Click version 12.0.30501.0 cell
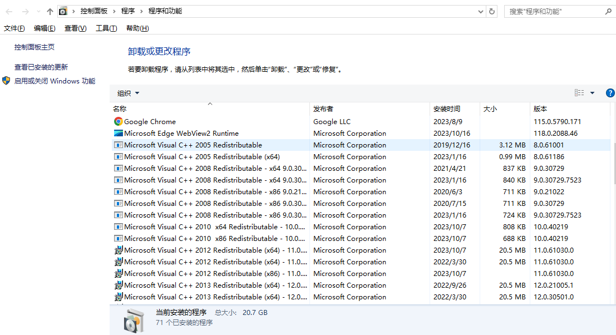616x335 pixels. point(554,297)
